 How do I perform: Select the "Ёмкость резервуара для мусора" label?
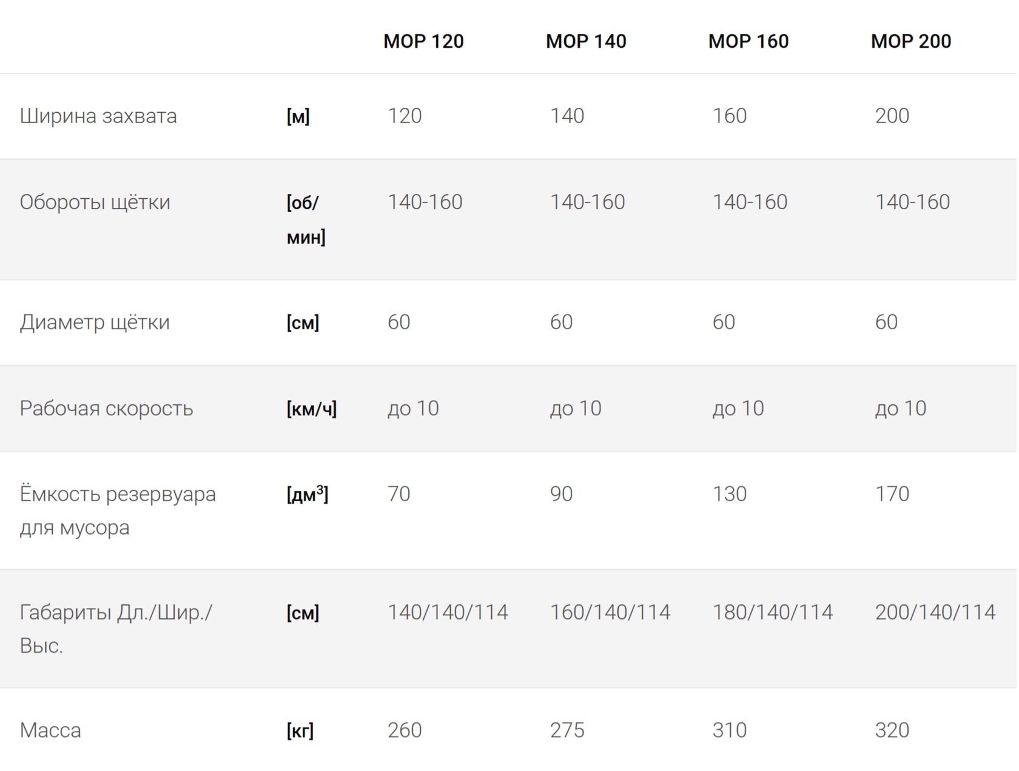click(118, 510)
